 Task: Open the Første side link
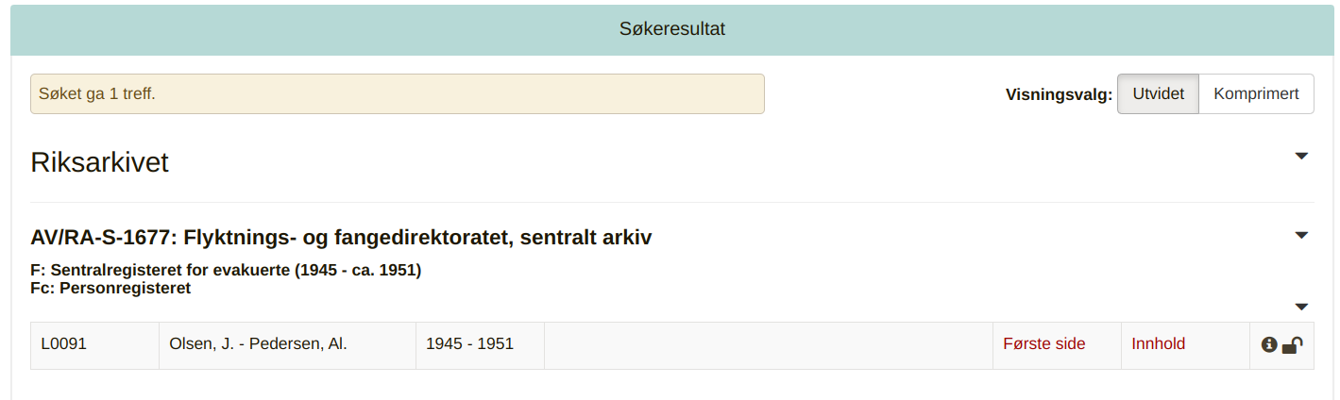click(1043, 344)
